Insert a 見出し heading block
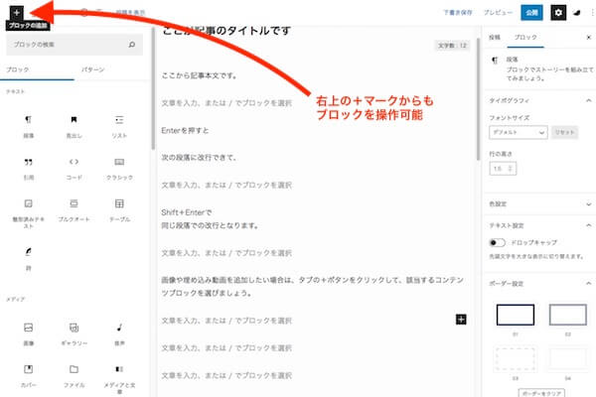This screenshot has width=596, height=397. pos(74,127)
